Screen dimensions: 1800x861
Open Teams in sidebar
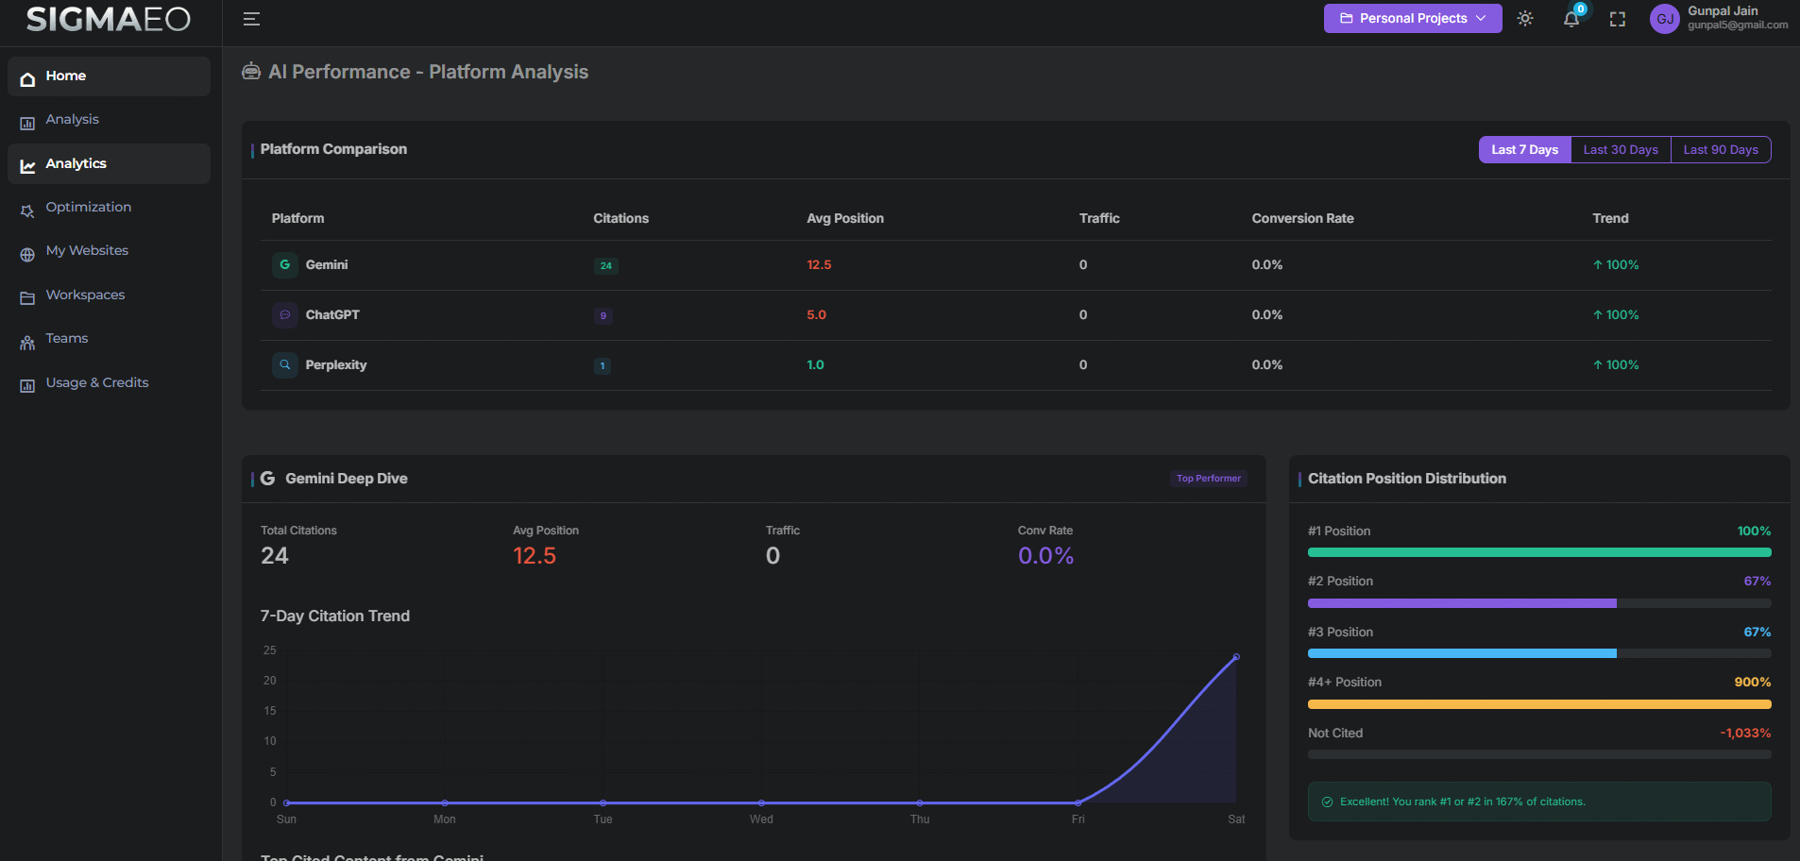click(109, 339)
